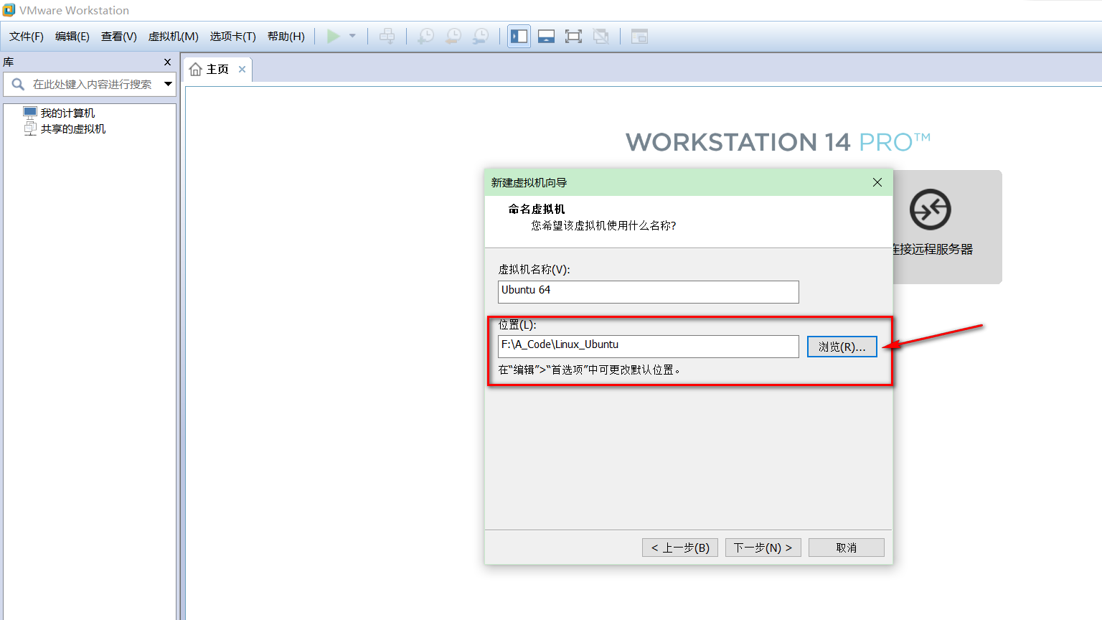
Task: Select the send Ctrl+Alt+Del icon
Action: 387,36
